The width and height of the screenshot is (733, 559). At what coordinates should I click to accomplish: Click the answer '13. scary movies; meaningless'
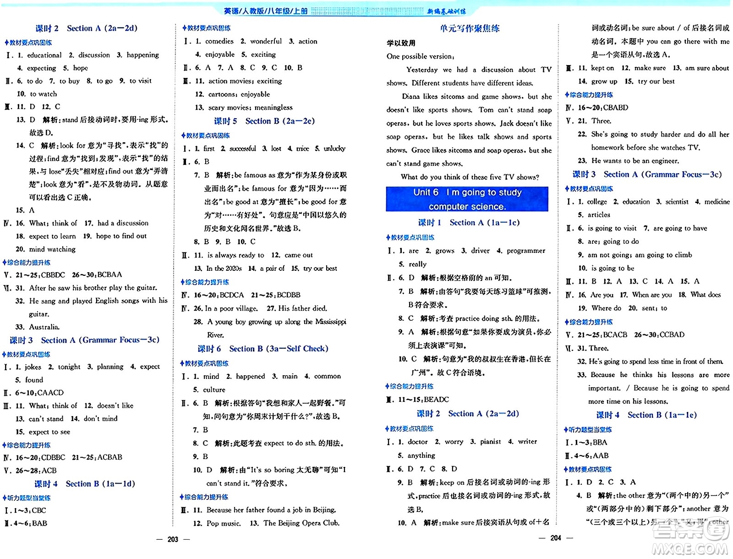click(x=244, y=108)
